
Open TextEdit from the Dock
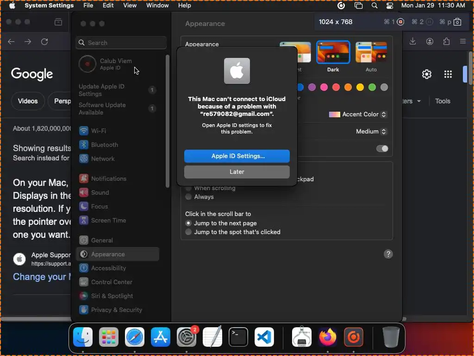[212, 337]
